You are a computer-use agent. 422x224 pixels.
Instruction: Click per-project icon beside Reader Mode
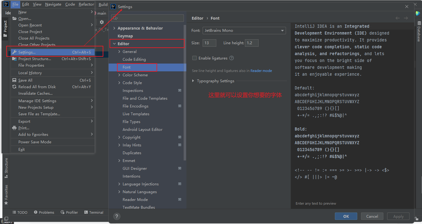point(180,199)
